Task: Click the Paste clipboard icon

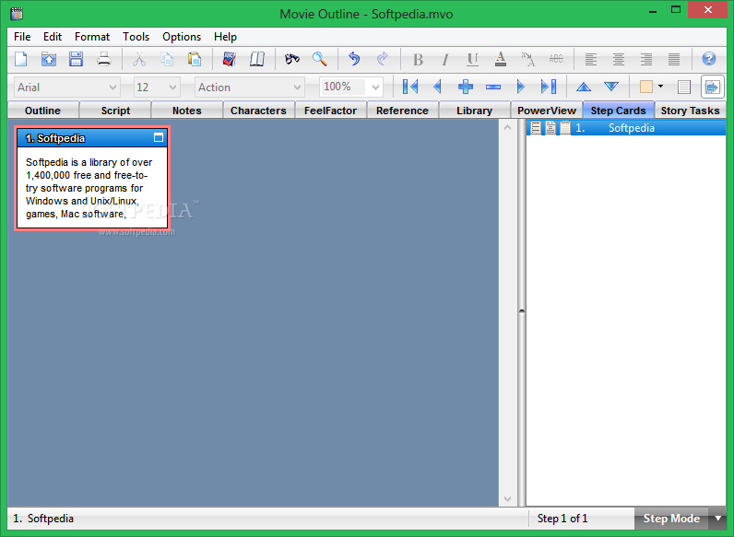Action: point(195,59)
